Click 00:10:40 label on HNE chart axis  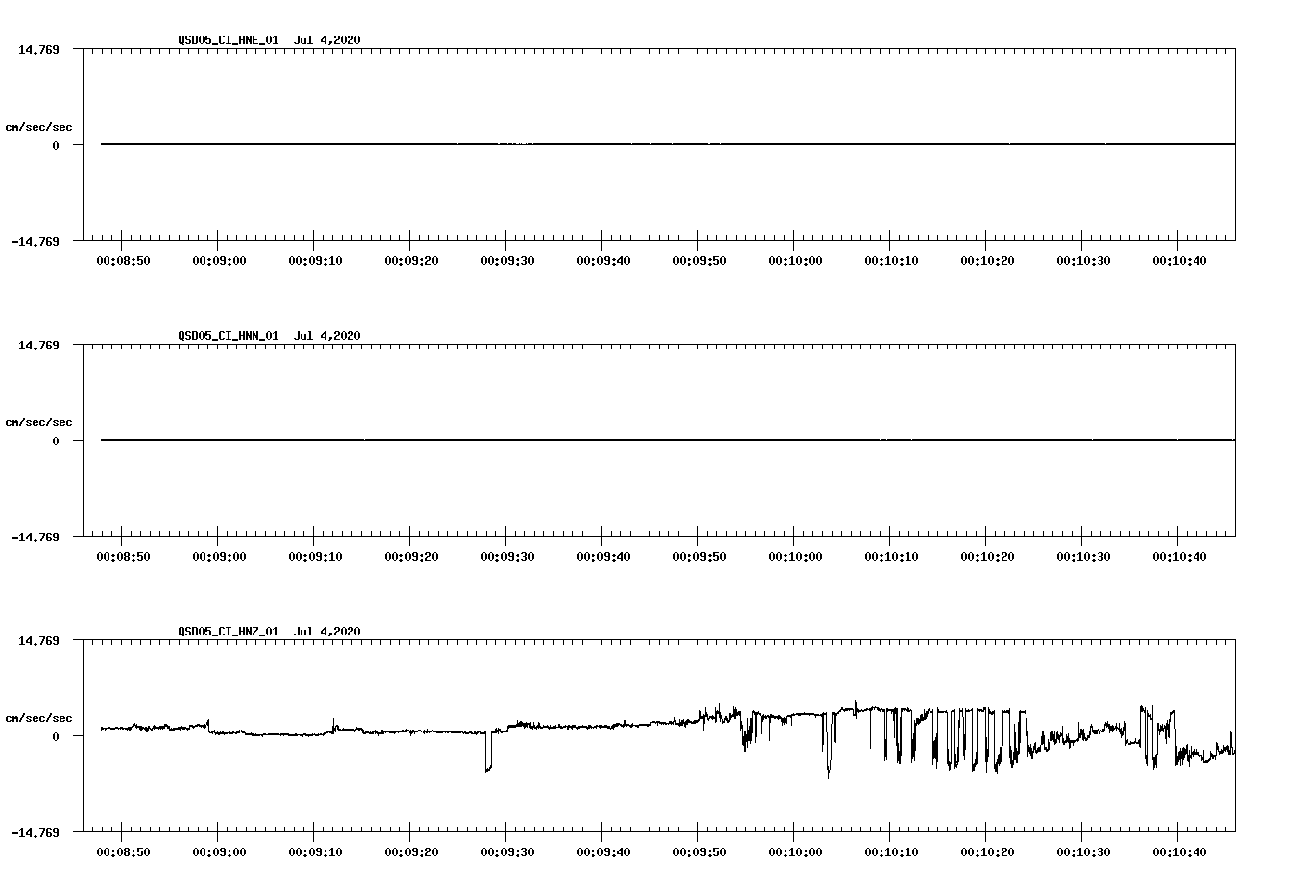click(x=1179, y=260)
